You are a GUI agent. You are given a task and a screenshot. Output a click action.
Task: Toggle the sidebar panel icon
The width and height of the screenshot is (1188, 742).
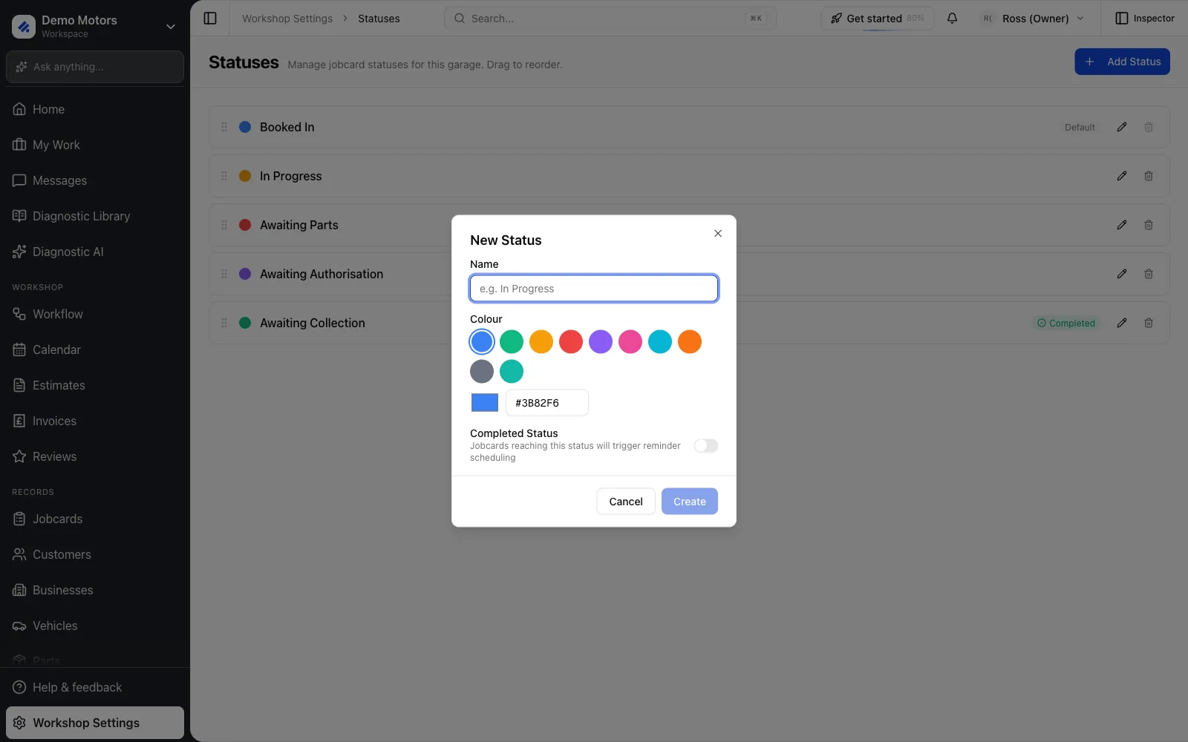(210, 19)
